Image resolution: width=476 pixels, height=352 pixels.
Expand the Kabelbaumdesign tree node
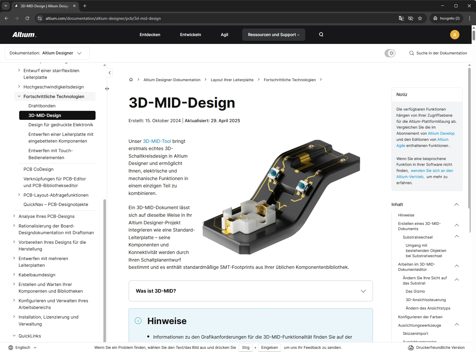[14, 275]
